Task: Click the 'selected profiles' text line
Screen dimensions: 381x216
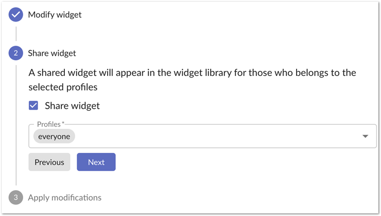Action: click(x=63, y=87)
